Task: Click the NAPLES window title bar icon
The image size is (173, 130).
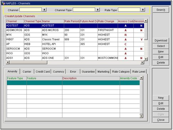Action: (x=4, y=3)
